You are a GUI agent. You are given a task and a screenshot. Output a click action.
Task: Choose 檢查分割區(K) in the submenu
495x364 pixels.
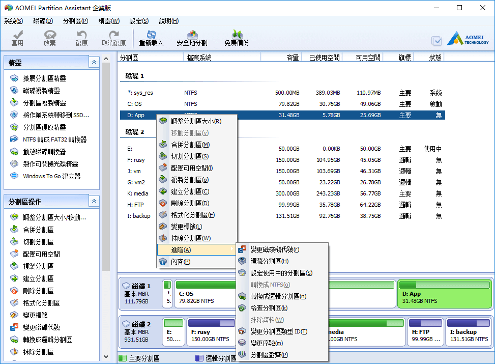point(282,308)
